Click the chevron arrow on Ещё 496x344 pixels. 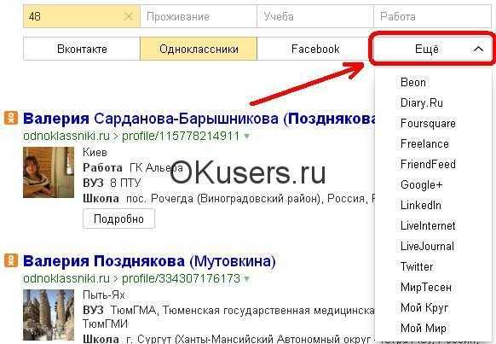pyautogui.click(x=479, y=50)
